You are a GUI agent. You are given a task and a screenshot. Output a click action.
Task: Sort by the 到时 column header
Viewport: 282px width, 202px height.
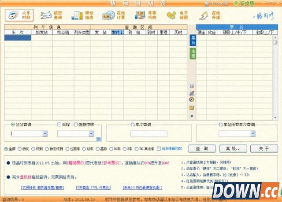pyautogui.click(x=151, y=32)
